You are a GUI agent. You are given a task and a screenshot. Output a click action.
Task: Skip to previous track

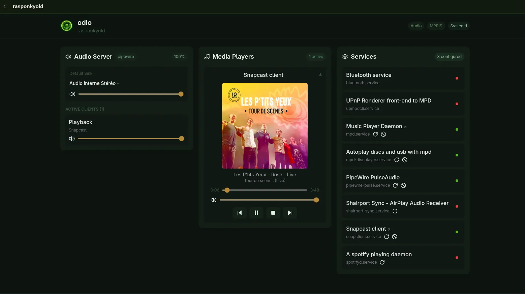(x=240, y=213)
